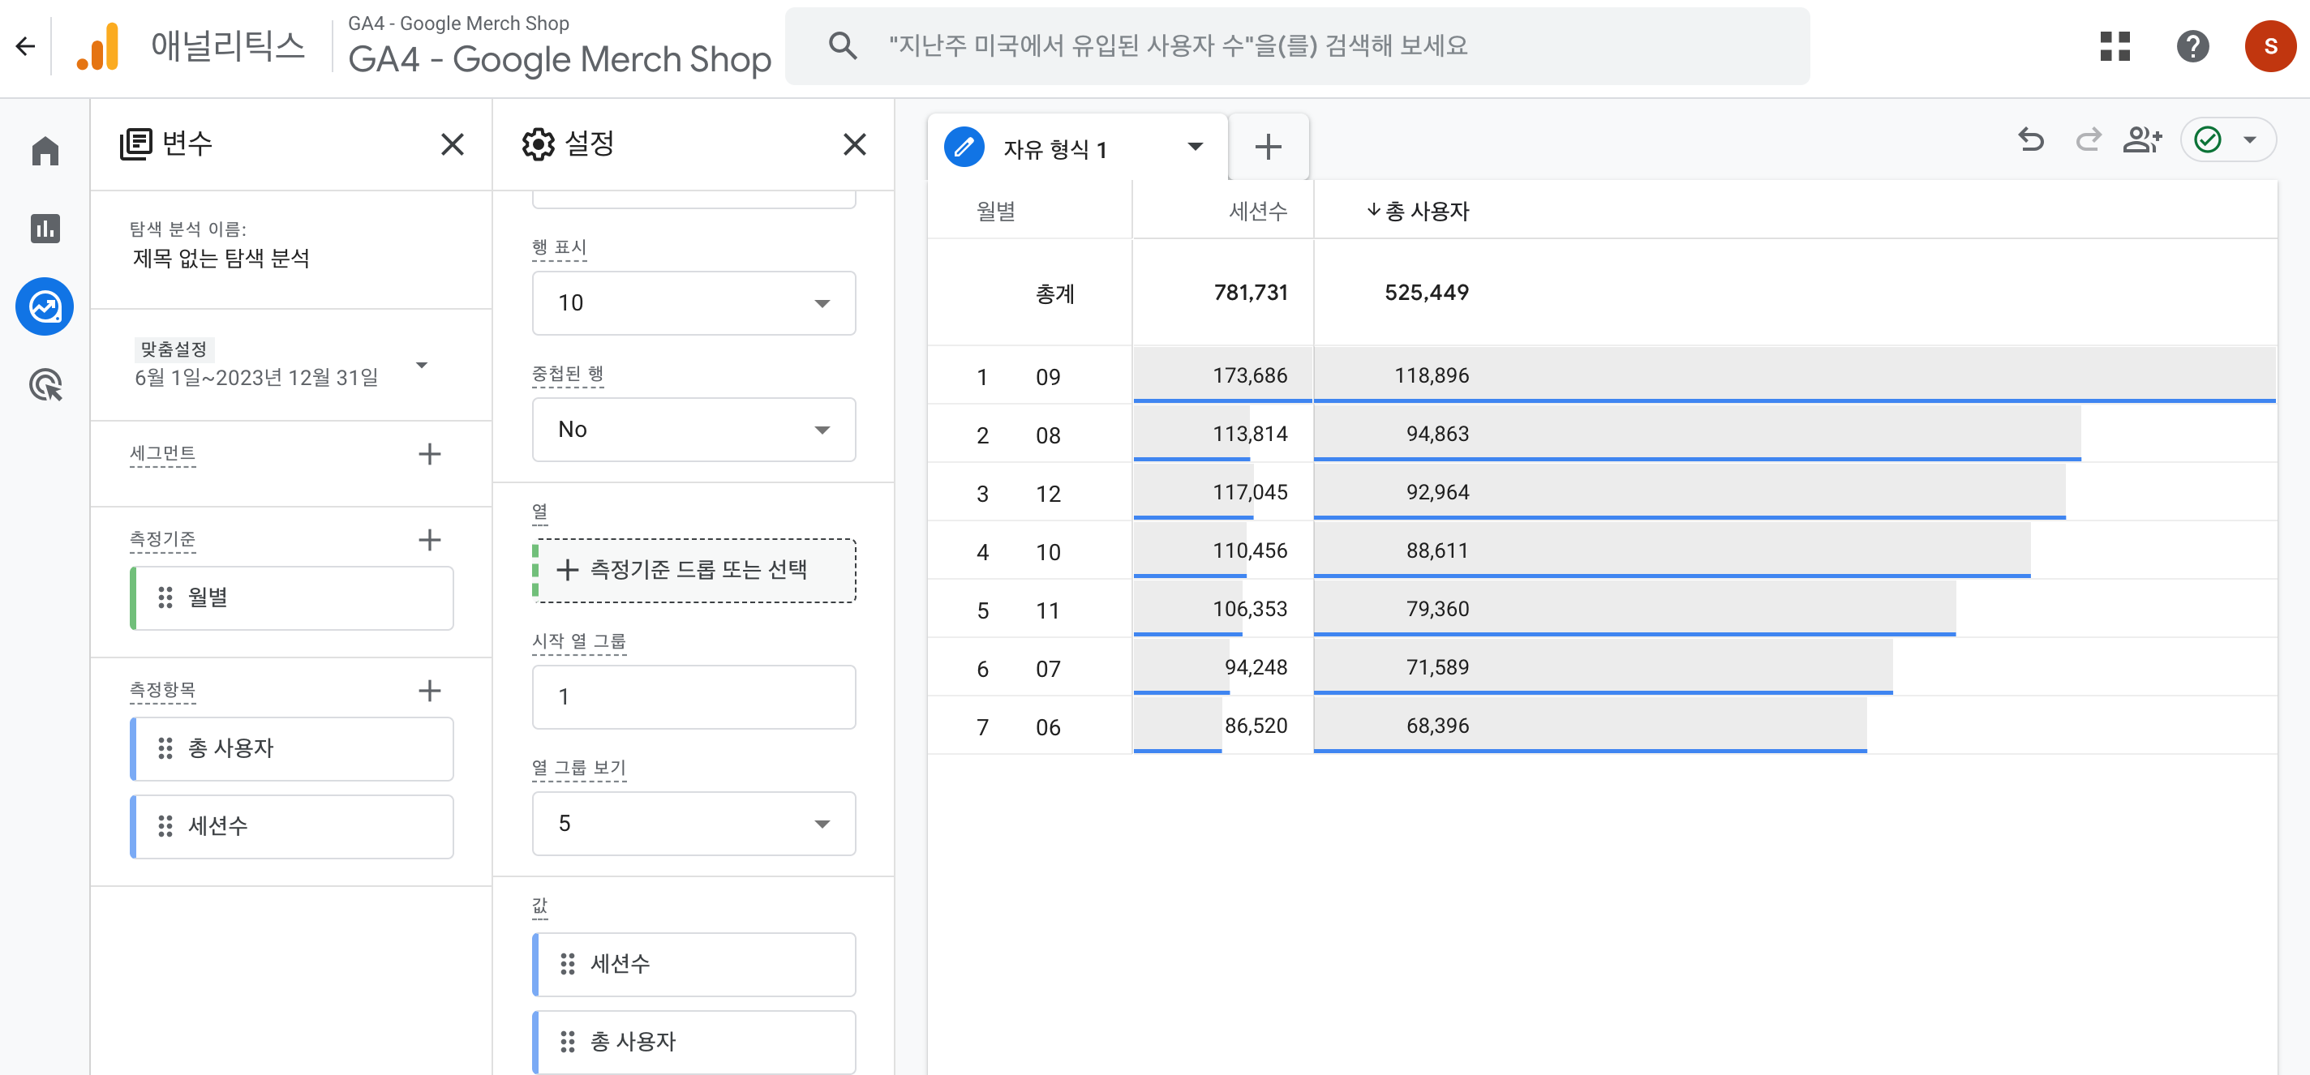Screen dimensions: 2310x1075
Task: Click 측정기준 드롭 또는 선택 column drop zone
Action: pyautogui.click(x=693, y=570)
